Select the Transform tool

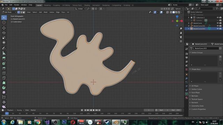[x=4, y=42]
